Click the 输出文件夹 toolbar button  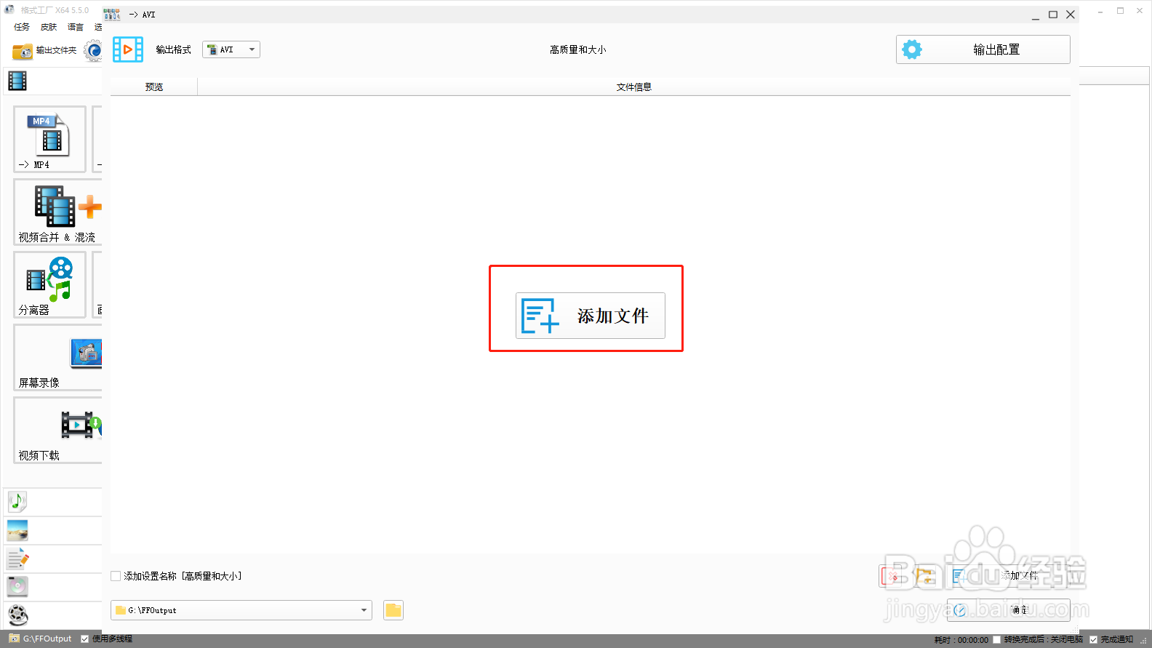[44, 50]
